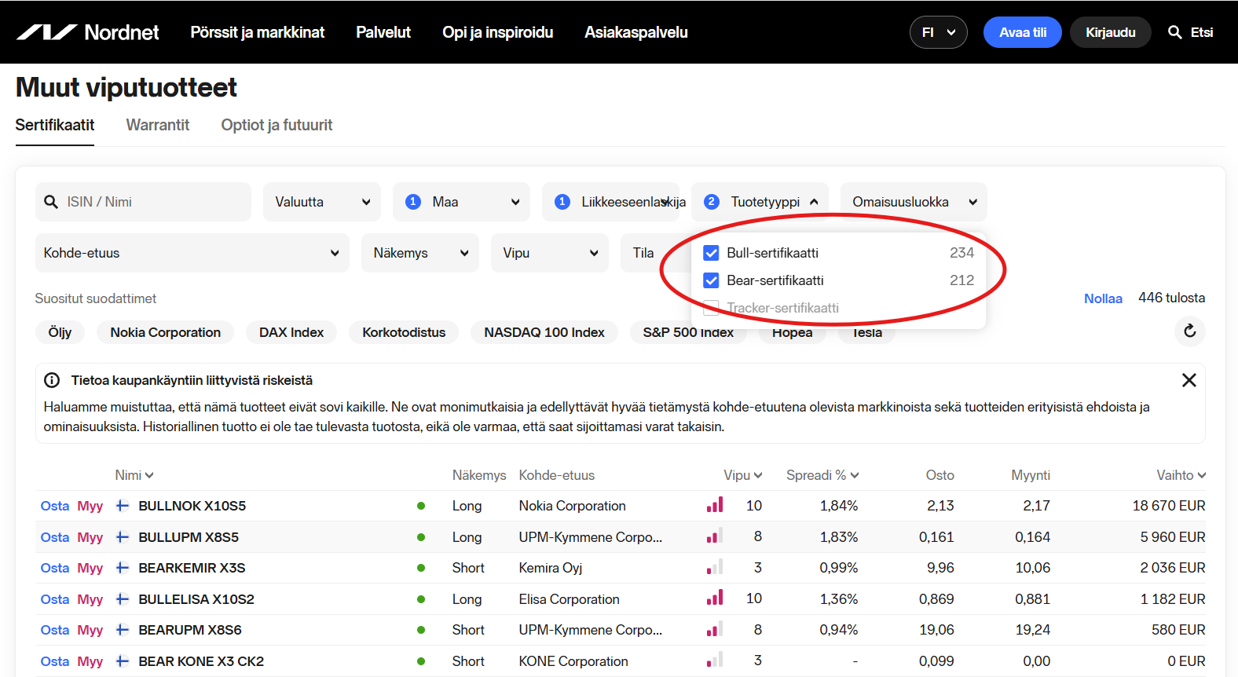Click the Nordnet logo
Viewport: 1238px width, 677px height.
[x=87, y=32]
